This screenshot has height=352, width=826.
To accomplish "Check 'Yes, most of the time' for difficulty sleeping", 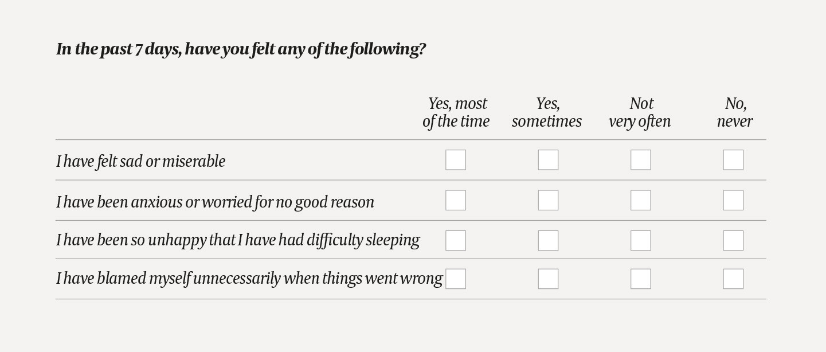I will (456, 240).
